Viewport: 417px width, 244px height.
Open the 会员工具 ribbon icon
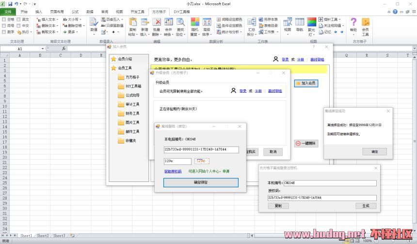(x=365, y=25)
